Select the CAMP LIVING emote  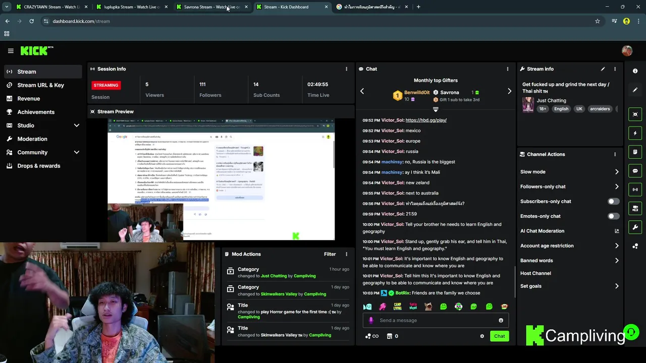[x=398, y=307]
